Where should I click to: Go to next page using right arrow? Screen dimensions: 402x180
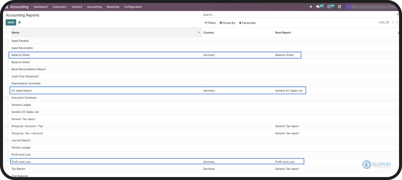[397, 22]
